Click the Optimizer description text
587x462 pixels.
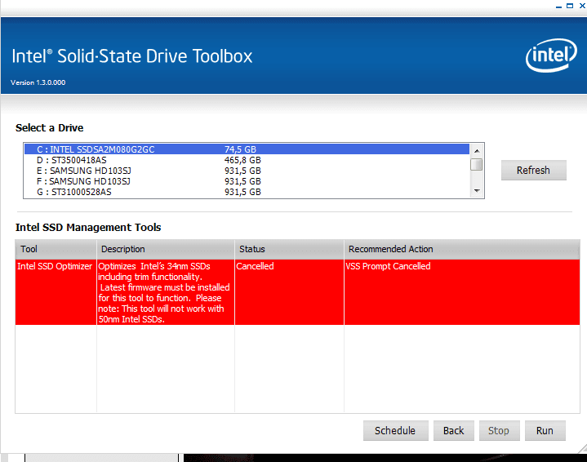(164, 292)
